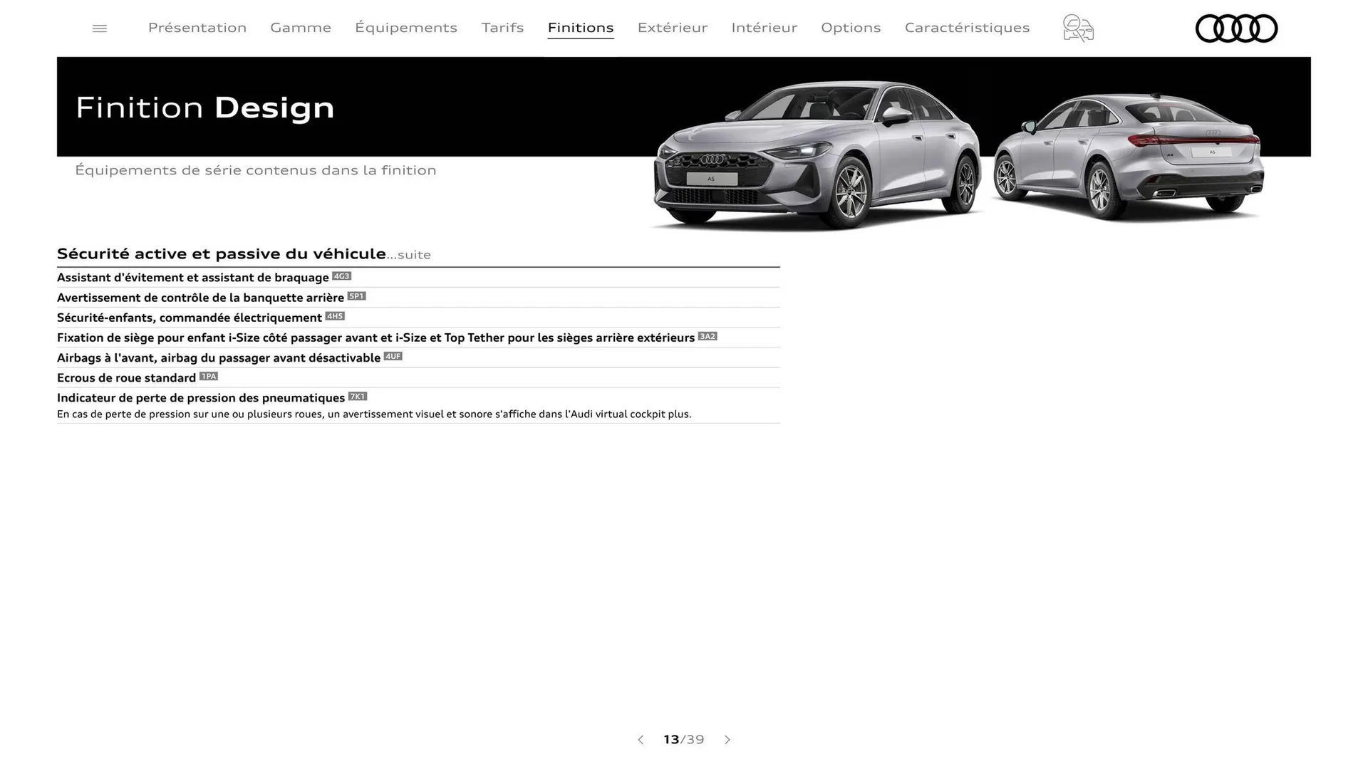Image resolution: width=1368 pixels, height=769 pixels.
Task: Go to the Extérieur section
Action: tap(672, 28)
